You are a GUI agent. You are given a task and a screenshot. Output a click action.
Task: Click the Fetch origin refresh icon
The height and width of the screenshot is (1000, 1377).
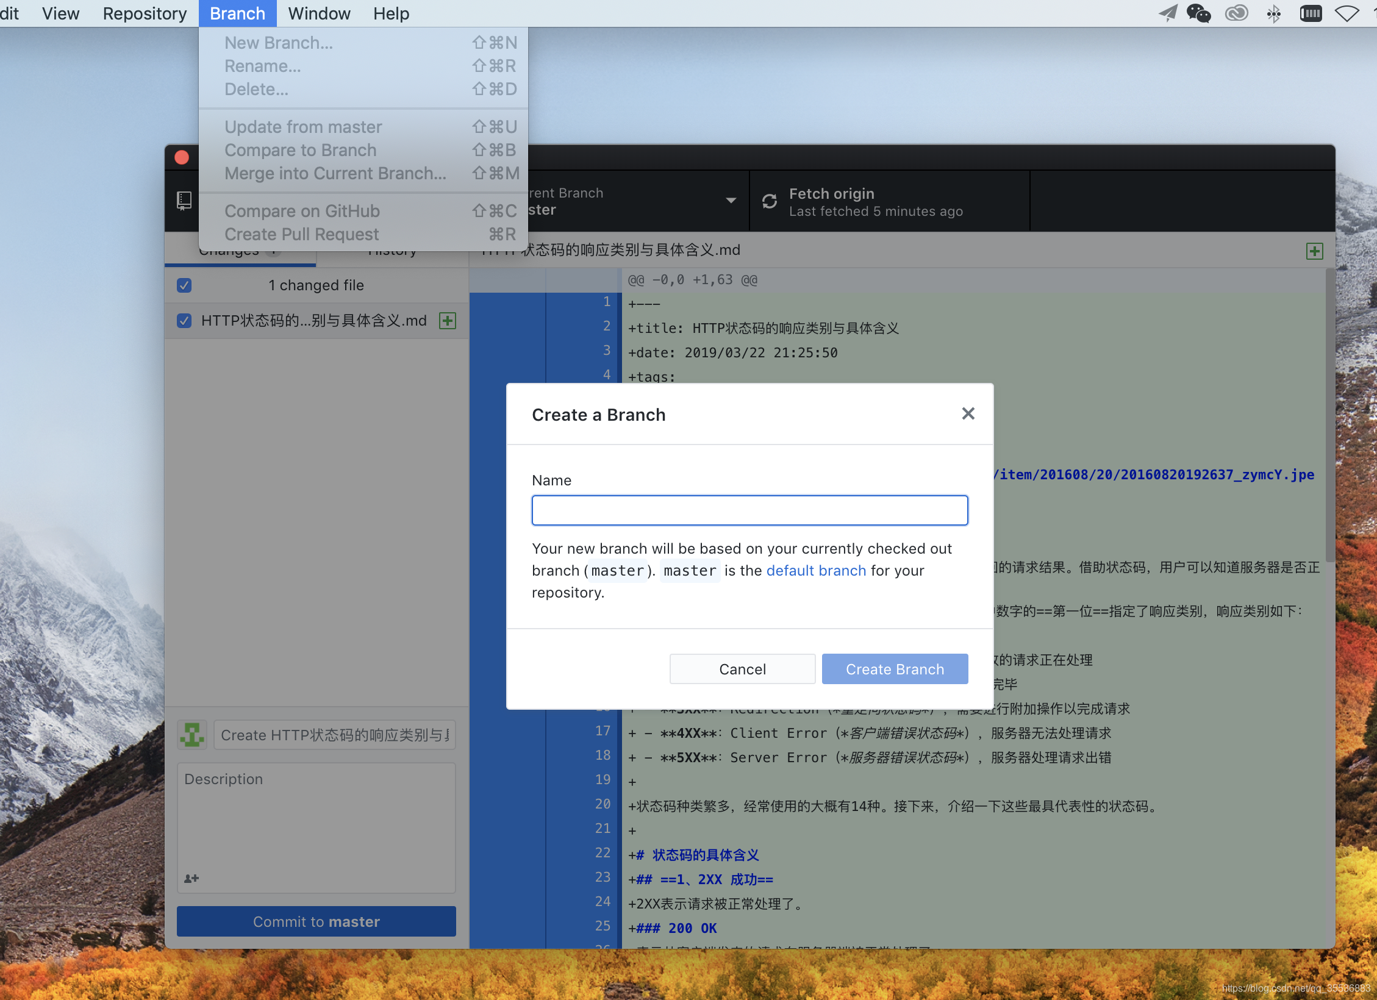(x=769, y=201)
